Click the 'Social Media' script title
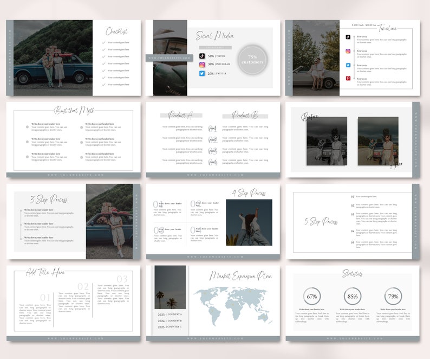Image resolution: width=430 pixels, height=359 pixels. click(214, 36)
